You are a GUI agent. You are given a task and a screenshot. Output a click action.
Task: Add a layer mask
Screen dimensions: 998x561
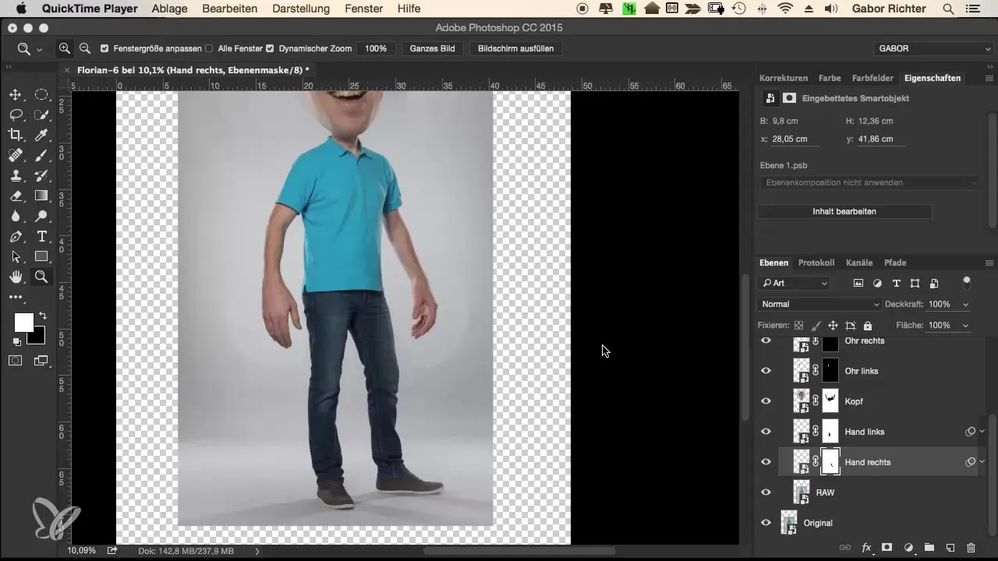[x=887, y=548]
